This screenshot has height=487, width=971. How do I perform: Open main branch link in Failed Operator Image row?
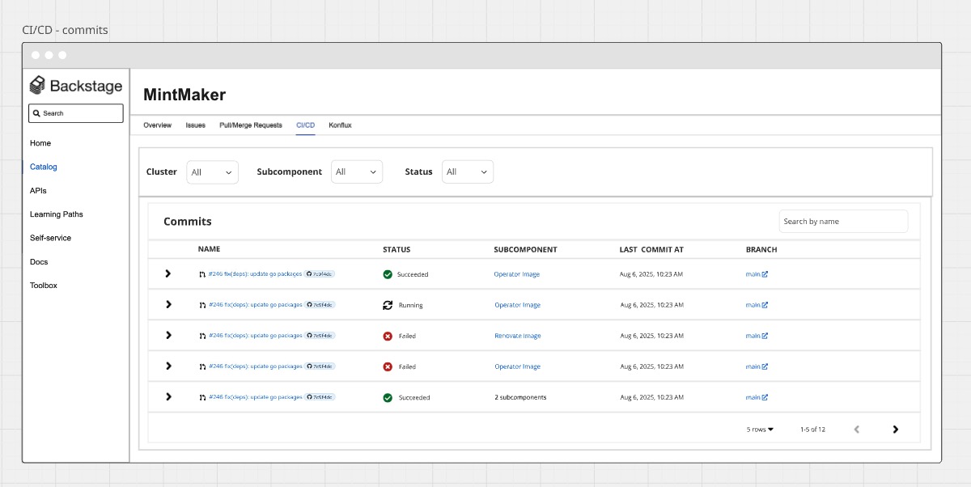[753, 366]
